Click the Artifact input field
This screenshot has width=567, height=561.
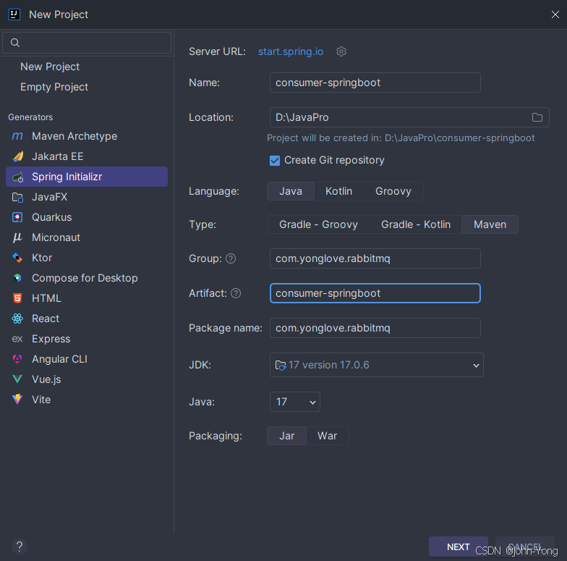pyautogui.click(x=375, y=293)
